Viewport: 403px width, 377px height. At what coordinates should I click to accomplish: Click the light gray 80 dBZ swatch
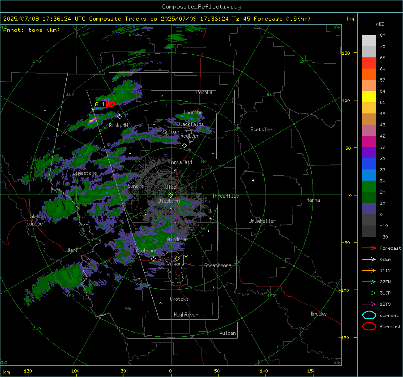(369, 41)
